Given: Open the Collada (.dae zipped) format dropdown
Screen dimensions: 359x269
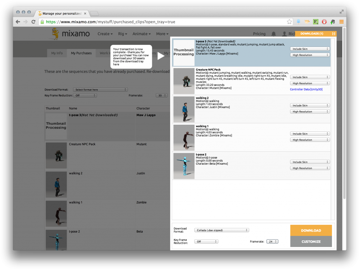Looking at the screenshot, I should click(x=222, y=230).
